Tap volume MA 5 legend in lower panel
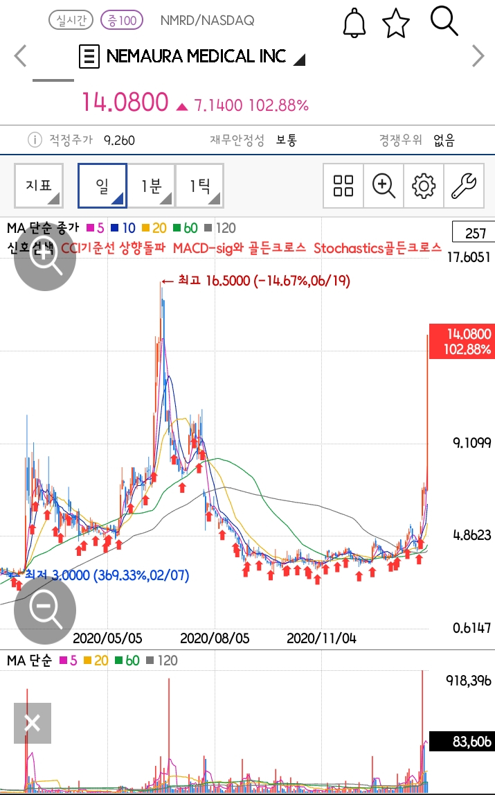 pos(69,661)
